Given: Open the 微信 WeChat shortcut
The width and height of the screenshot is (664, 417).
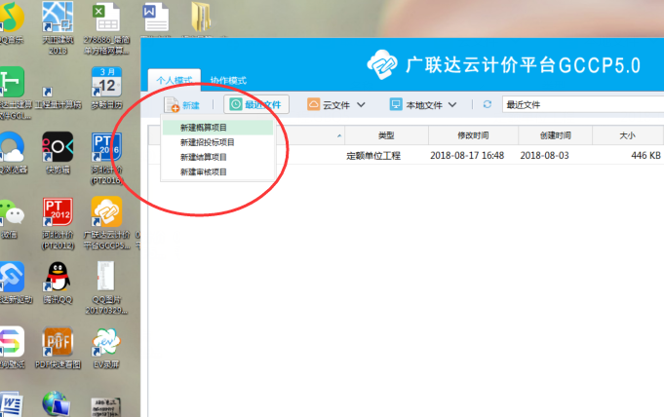Looking at the screenshot, I should [12, 218].
